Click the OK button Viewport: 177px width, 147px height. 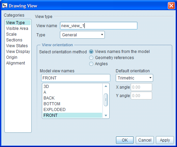[x=125, y=140]
